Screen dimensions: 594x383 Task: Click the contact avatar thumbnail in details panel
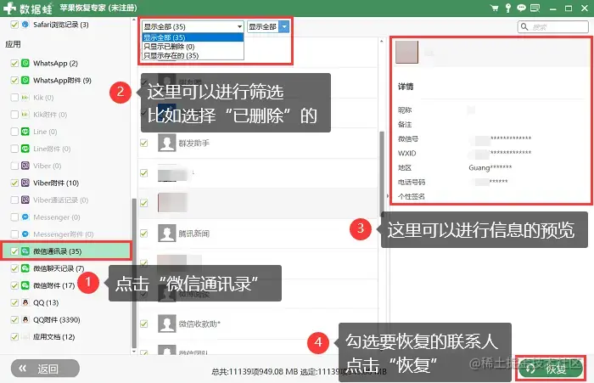pos(406,52)
